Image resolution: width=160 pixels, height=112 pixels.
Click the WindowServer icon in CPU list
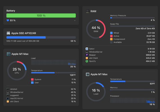[x=8, y=92]
